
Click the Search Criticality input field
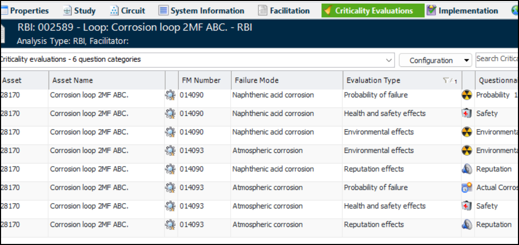click(497, 59)
